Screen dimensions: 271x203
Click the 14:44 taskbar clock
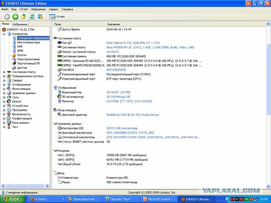click(263, 199)
